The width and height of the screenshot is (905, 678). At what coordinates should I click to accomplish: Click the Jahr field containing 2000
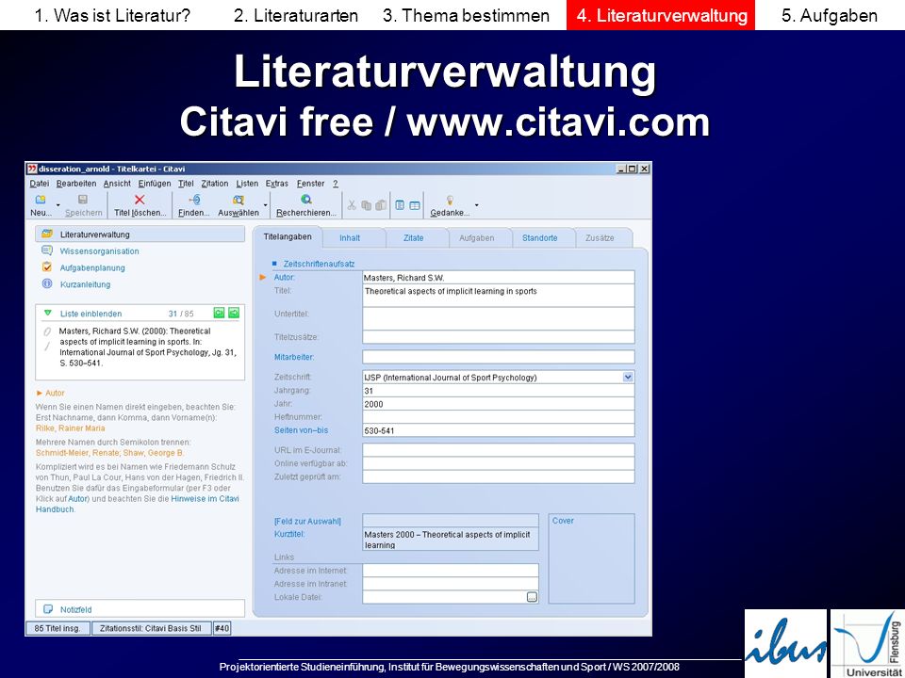pos(498,404)
